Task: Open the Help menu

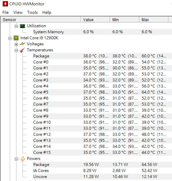Action: point(47,12)
